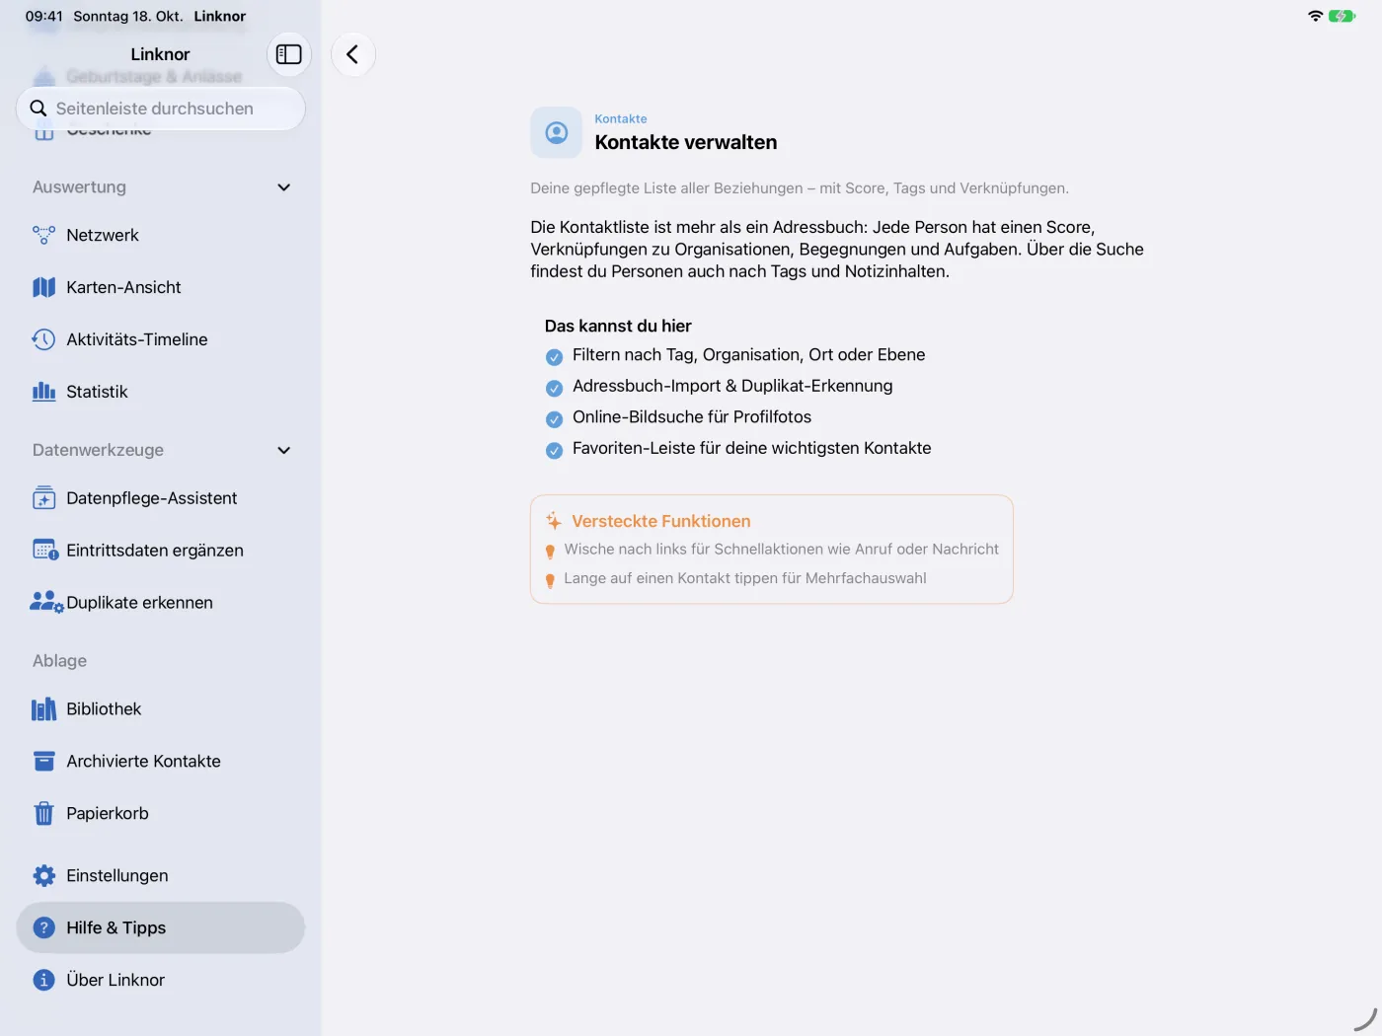Go back with the chevron button

tap(353, 54)
